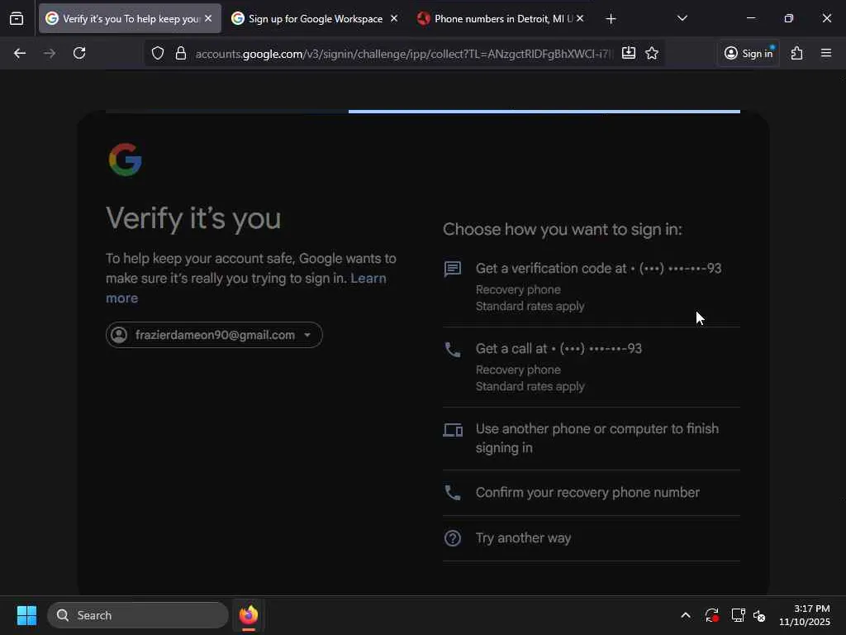Screen dimensions: 846x635
Task: Click the Firefox Sign in button
Action: coord(749,53)
